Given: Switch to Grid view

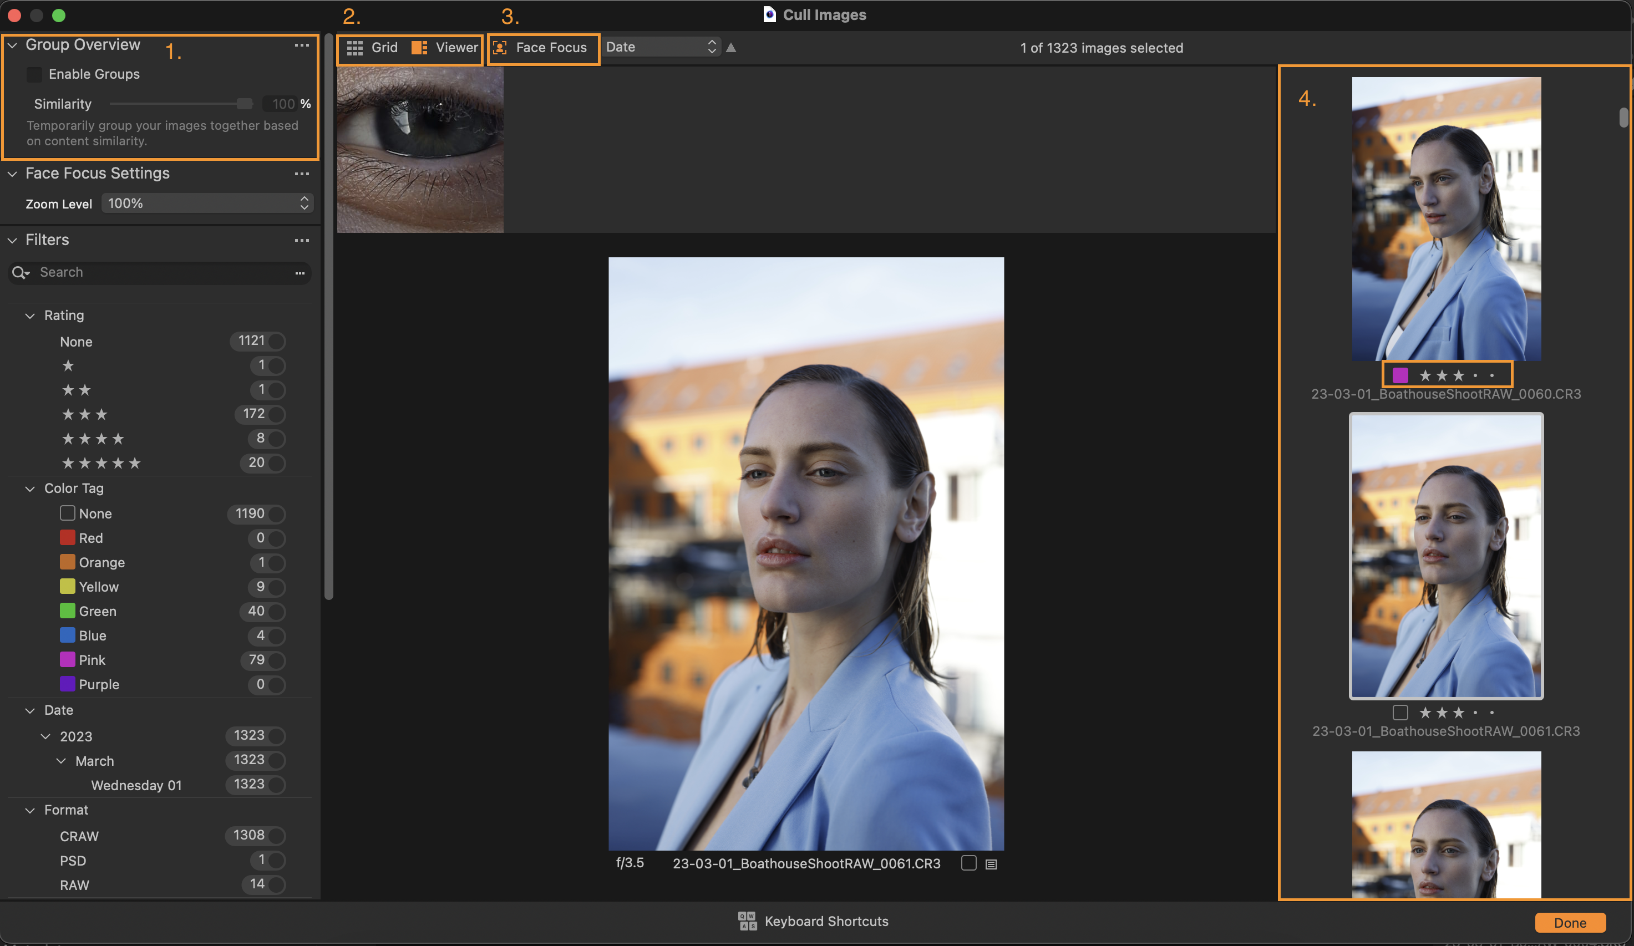Looking at the screenshot, I should click(372, 48).
